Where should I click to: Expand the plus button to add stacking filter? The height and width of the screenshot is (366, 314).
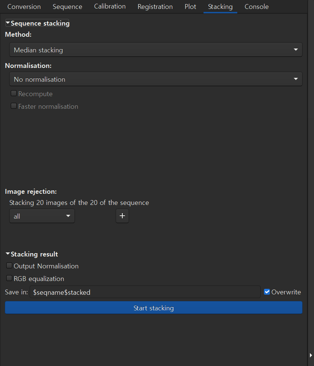(x=122, y=216)
